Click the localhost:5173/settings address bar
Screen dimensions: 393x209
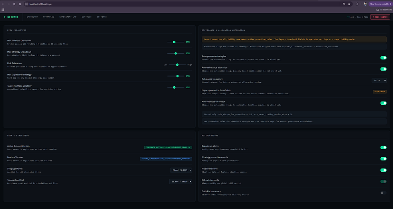(184, 4)
